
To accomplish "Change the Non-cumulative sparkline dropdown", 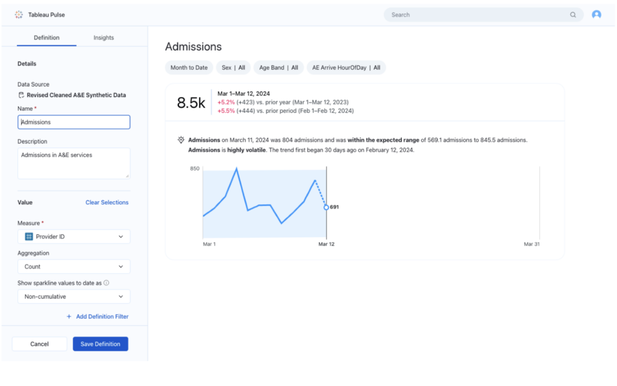I will coord(74,296).
